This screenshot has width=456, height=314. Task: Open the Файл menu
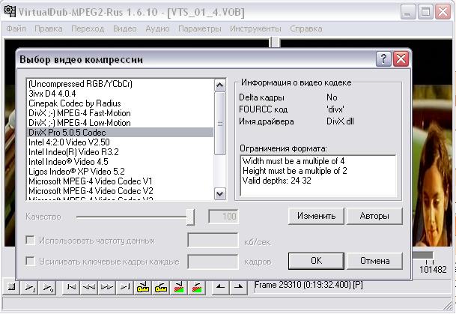tap(16, 28)
